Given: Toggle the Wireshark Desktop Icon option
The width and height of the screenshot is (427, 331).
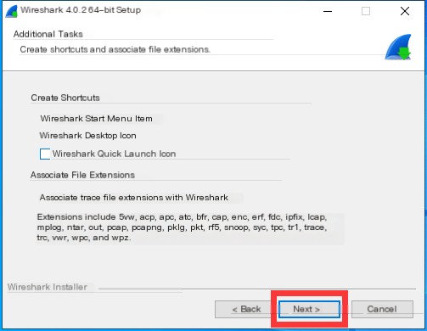Looking at the screenshot, I should [x=87, y=136].
